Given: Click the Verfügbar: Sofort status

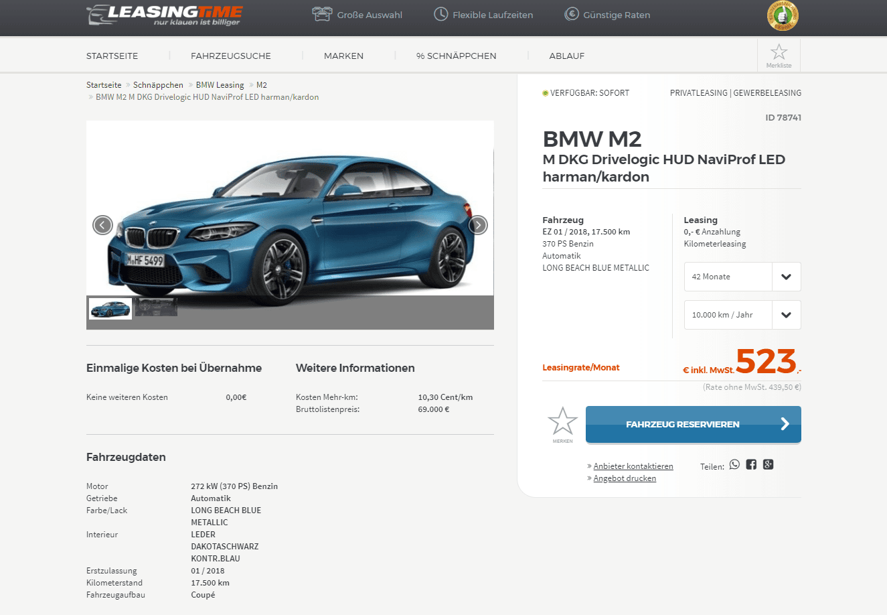Looking at the screenshot, I should (x=586, y=93).
